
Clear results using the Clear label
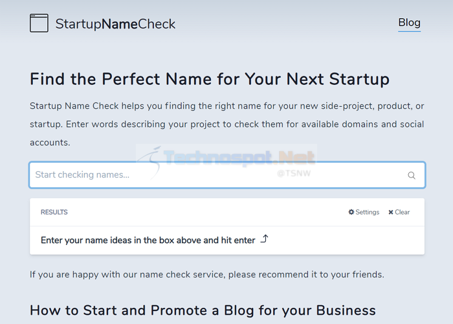[402, 212]
